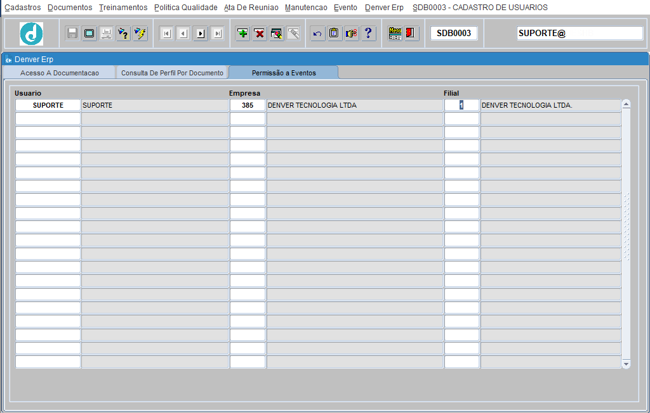
Task: Click the Empresa code field 385
Action: (248, 105)
